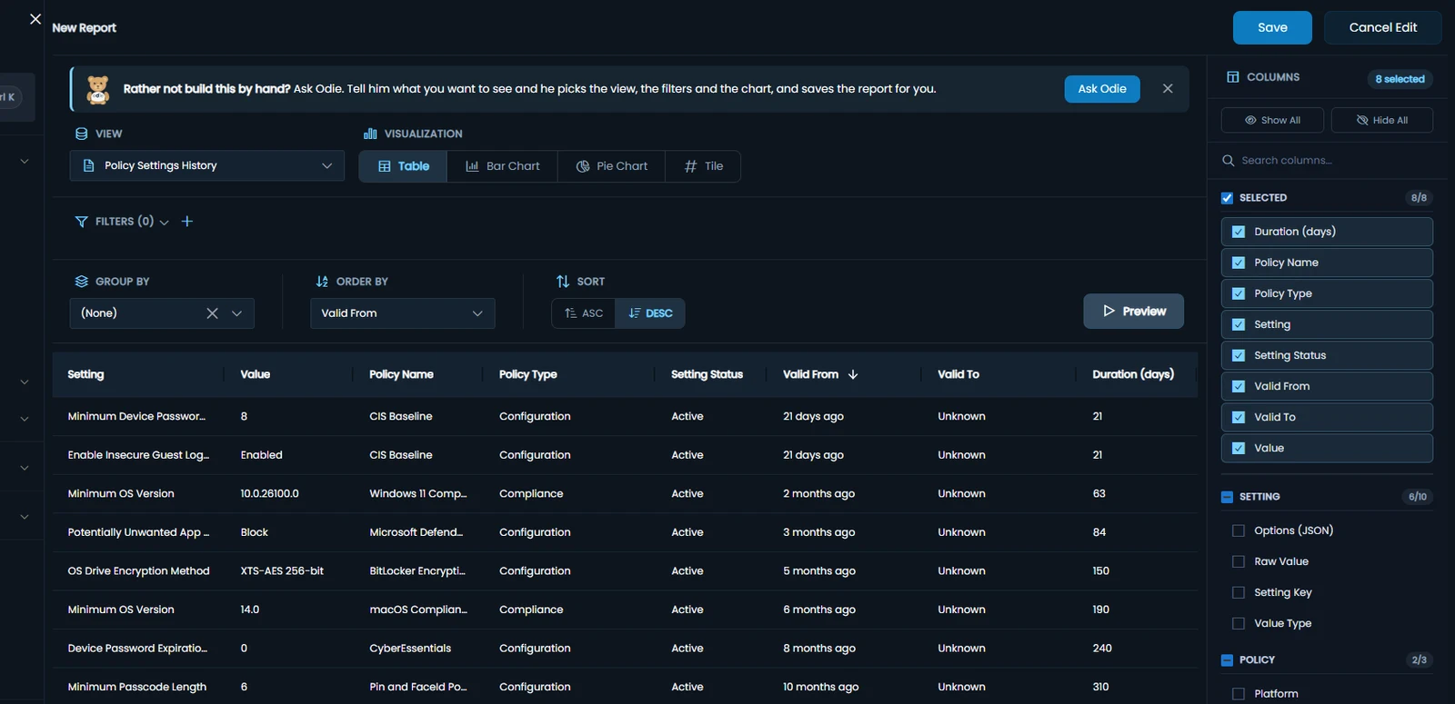Close the New Report editor

(35, 19)
